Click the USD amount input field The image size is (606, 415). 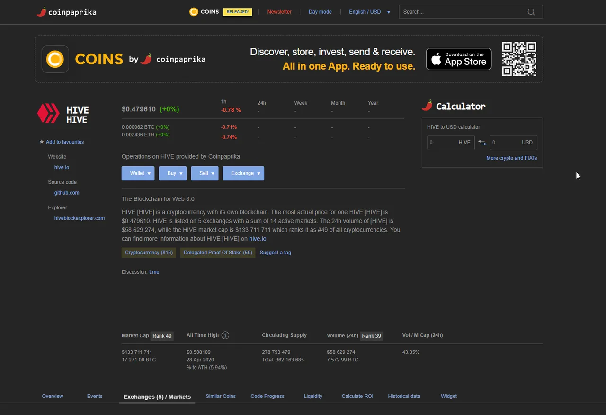[x=514, y=143]
